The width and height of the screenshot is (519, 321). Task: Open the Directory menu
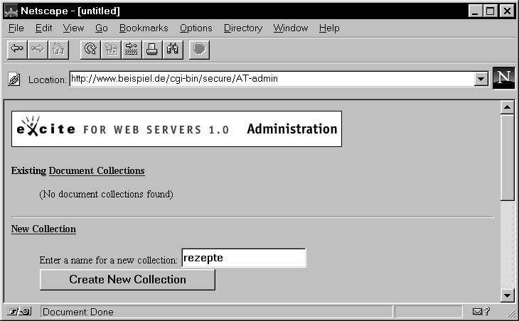tap(242, 28)
